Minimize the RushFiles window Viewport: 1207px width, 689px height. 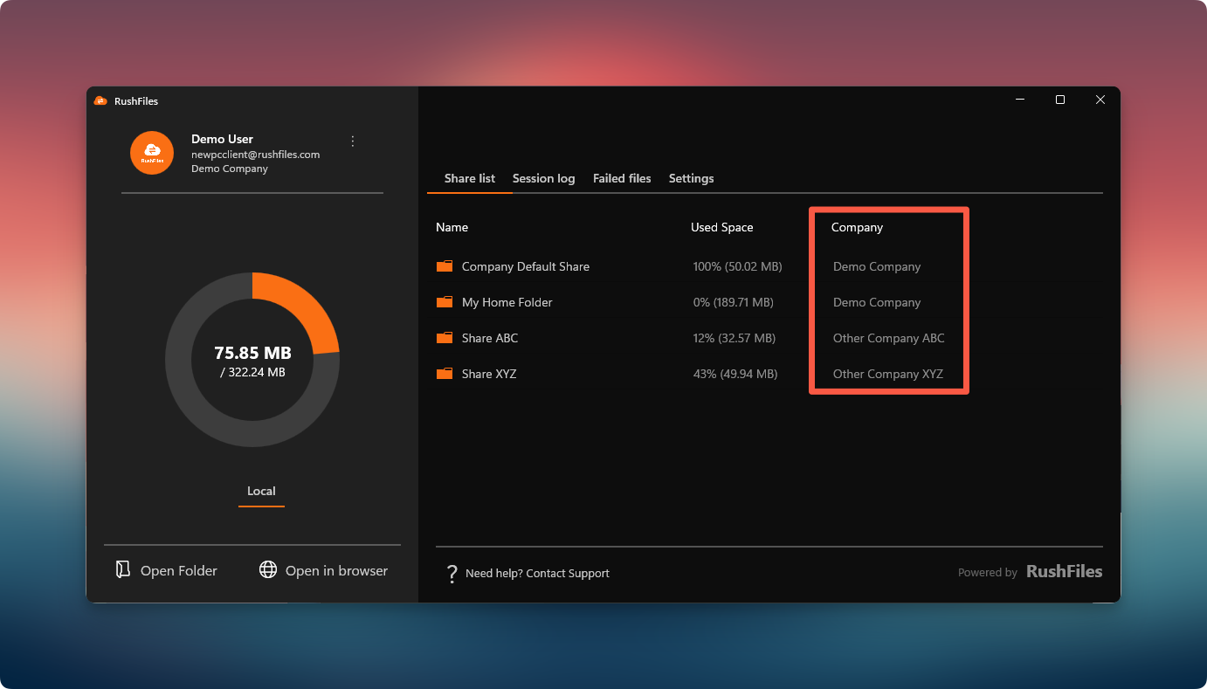[x=1020, y=100]
